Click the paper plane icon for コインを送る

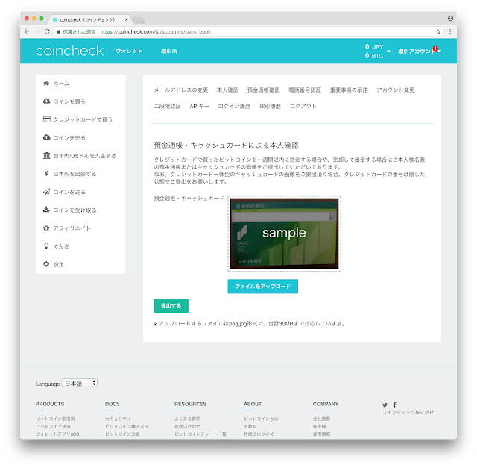tap(46, 192)
